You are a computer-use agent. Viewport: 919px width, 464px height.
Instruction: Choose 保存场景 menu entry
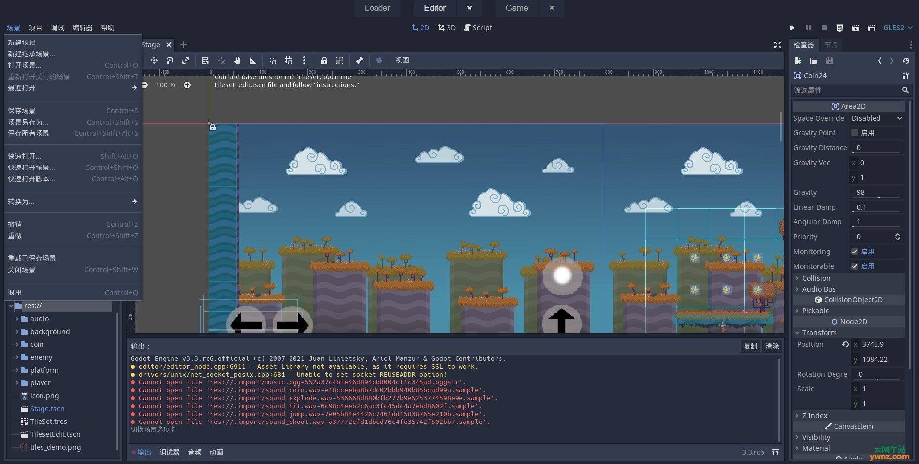click(x=73, y=111)
